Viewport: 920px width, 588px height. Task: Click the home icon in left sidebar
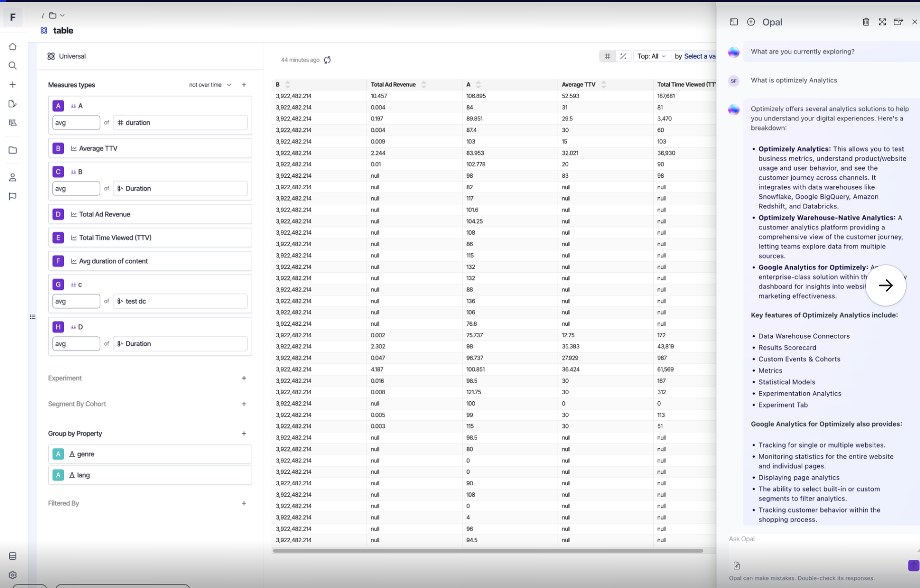pyautogui.click(x=13, y=47)
